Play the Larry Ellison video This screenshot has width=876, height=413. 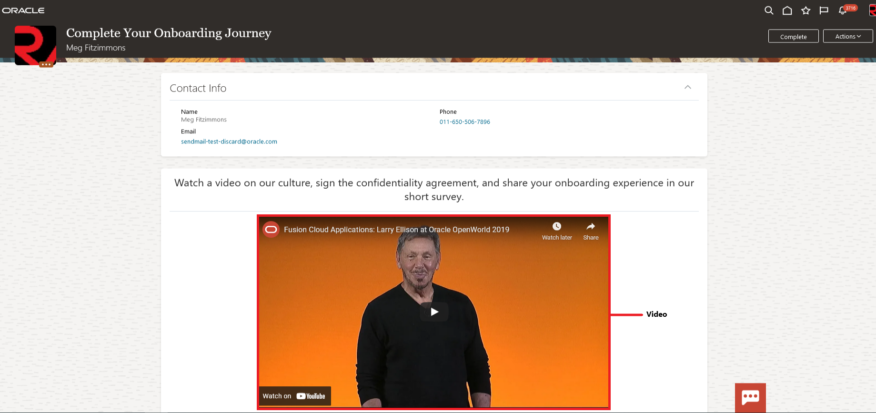pos(434,312)
